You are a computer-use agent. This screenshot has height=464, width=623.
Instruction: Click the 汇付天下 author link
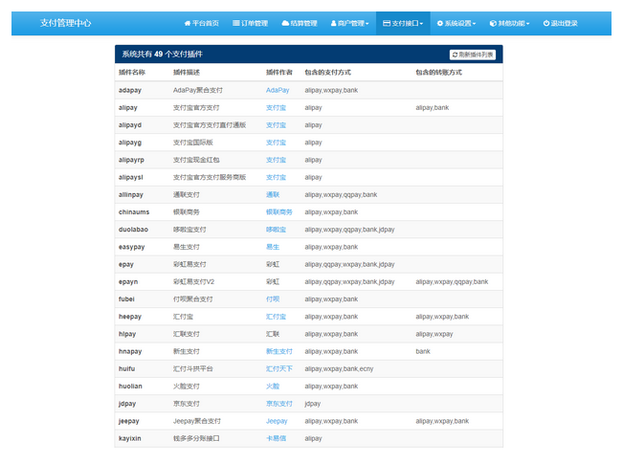tap(279, 368)
